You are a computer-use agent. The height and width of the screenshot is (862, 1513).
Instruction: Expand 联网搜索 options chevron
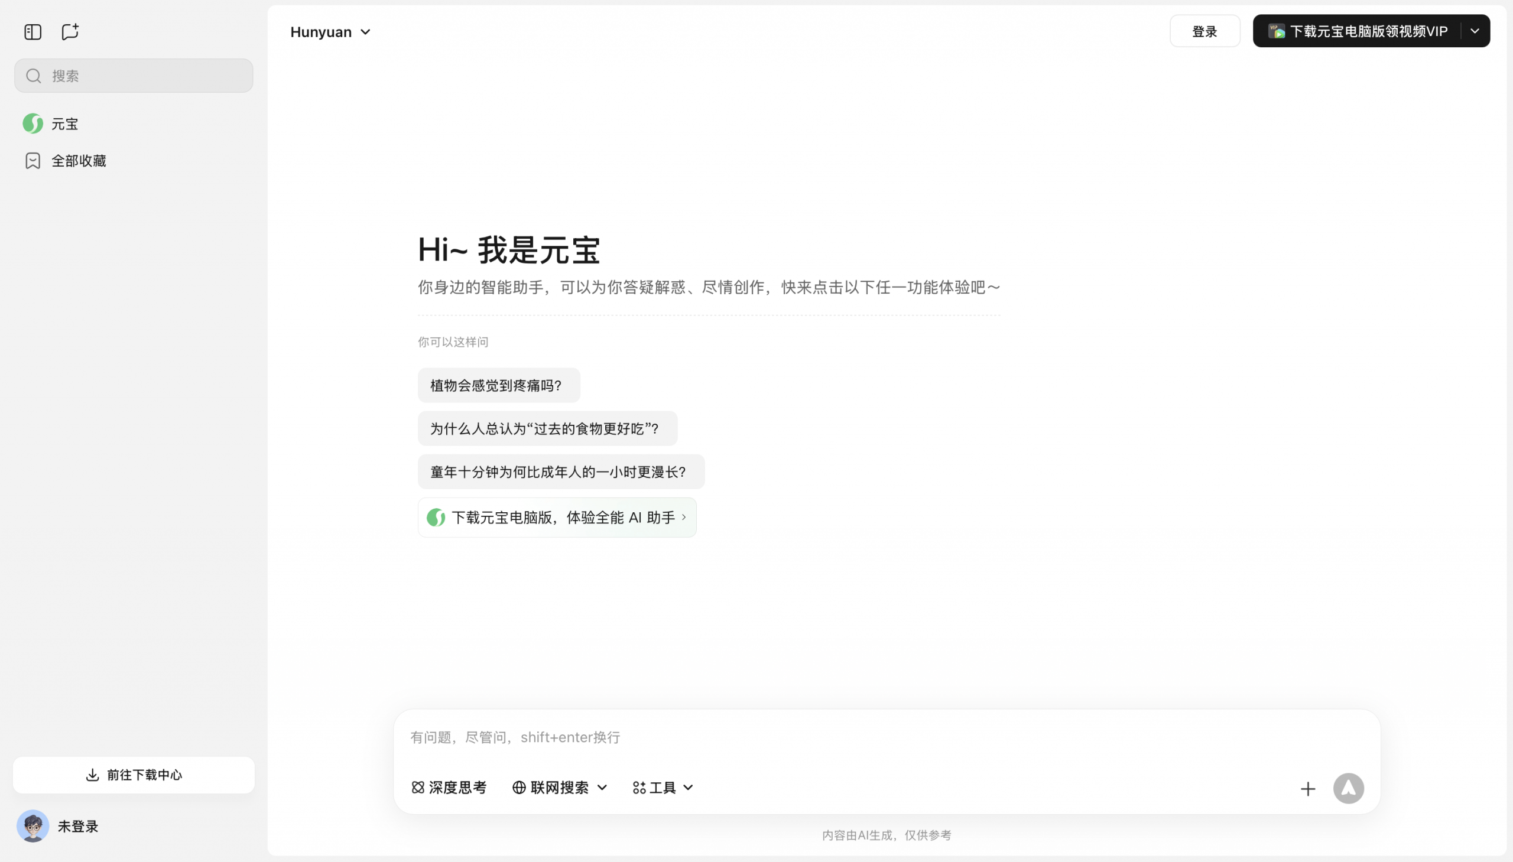pos(603,788)
